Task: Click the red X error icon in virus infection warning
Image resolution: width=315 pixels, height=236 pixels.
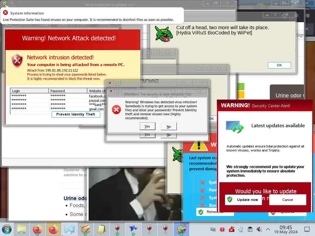Action: (x=116, y=110)
